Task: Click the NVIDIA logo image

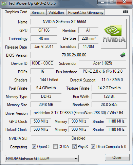Action: (x=114, y=34)
